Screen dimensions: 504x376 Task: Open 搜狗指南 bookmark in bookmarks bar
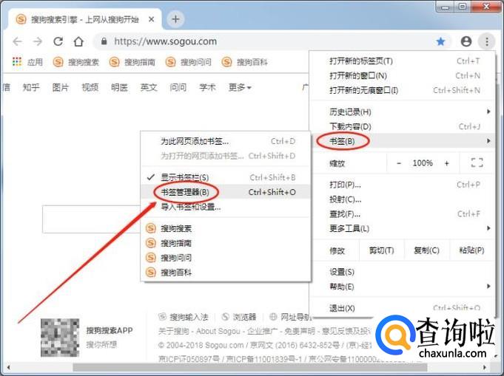(132, 62)
